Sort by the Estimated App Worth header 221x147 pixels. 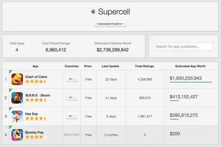tap(190, 66)
